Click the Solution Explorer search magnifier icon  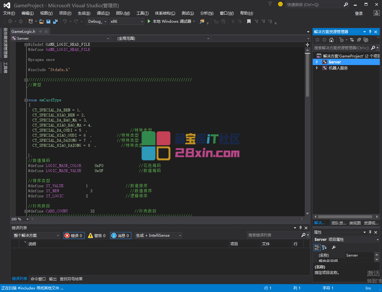pyautogui.click(x=373, y=48)
